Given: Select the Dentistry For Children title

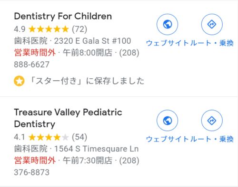Looking at the screenshot, I should (63, 16).
